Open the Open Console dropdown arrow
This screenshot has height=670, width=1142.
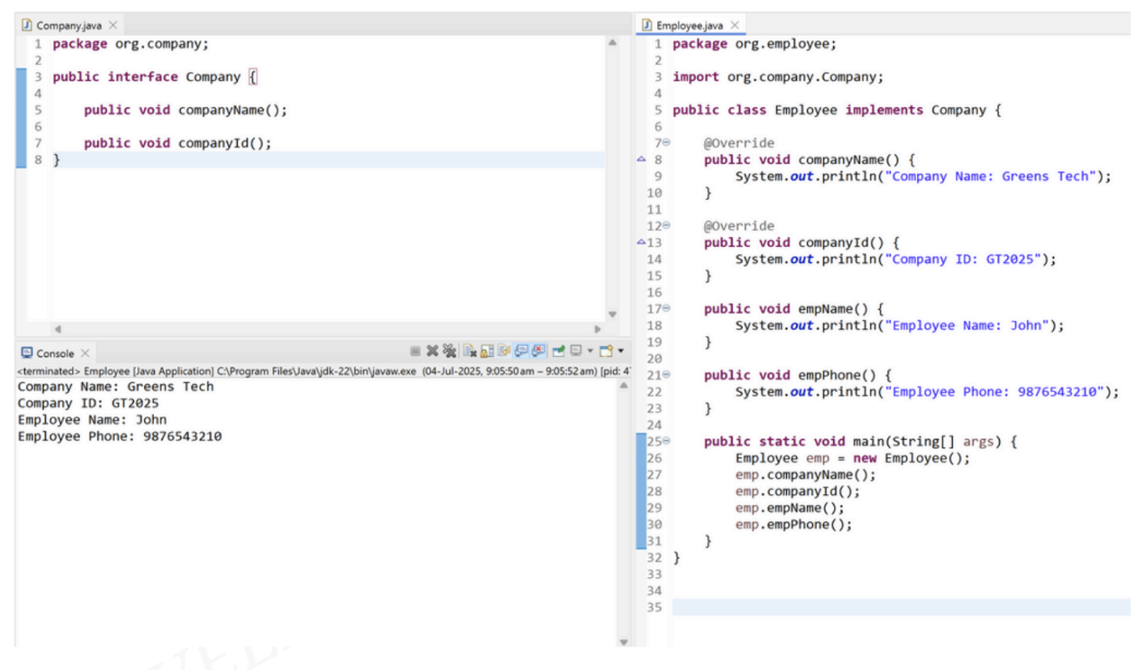(x=620, y=351)
